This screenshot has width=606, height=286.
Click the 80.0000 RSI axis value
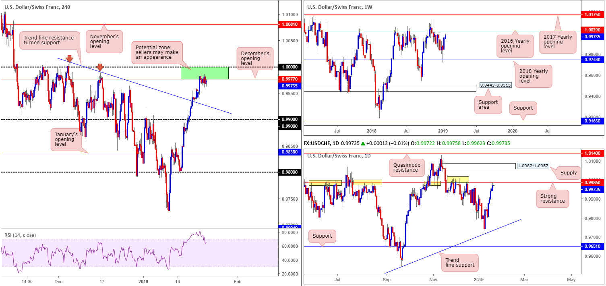coord(289,233)
